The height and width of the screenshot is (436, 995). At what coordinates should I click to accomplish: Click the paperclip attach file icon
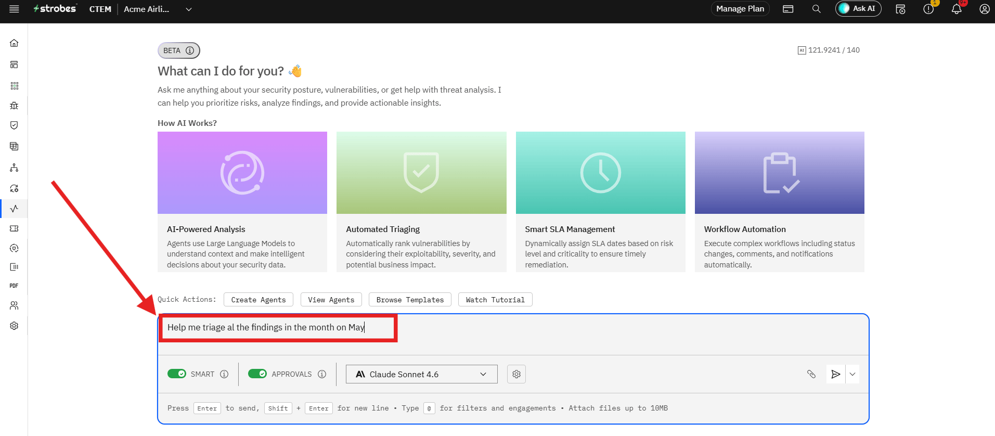(x=811, y=374)
